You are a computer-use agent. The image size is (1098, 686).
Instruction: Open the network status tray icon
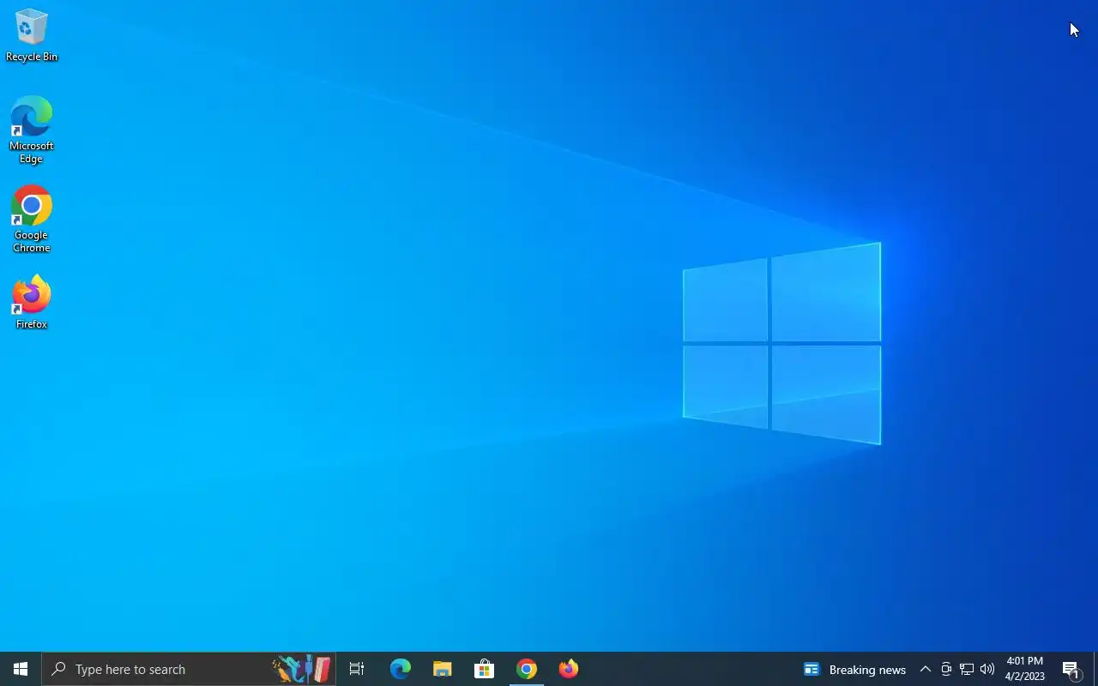coord(967,670)
